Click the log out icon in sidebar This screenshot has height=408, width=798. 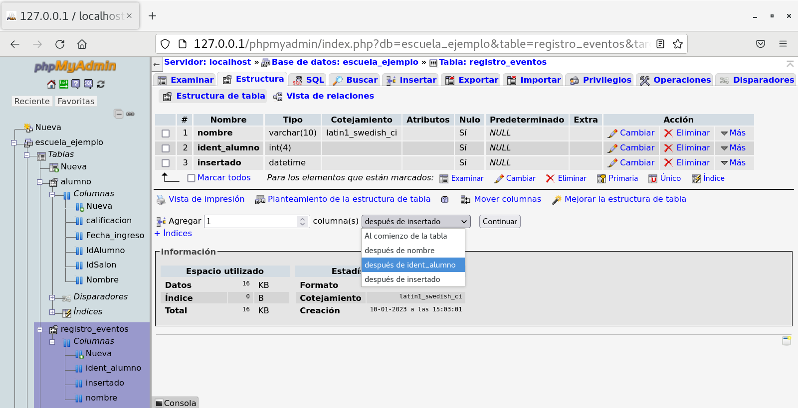[63, 84]
